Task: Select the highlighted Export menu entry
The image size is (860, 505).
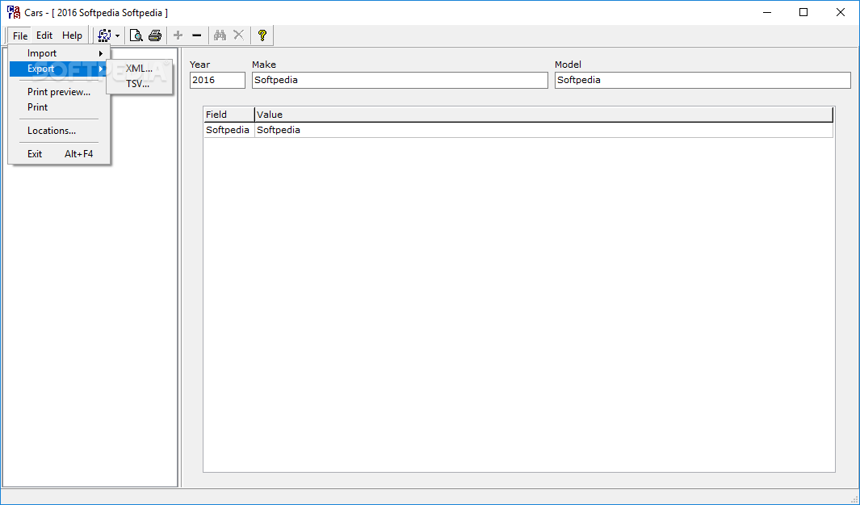Action: click(59, 69)
